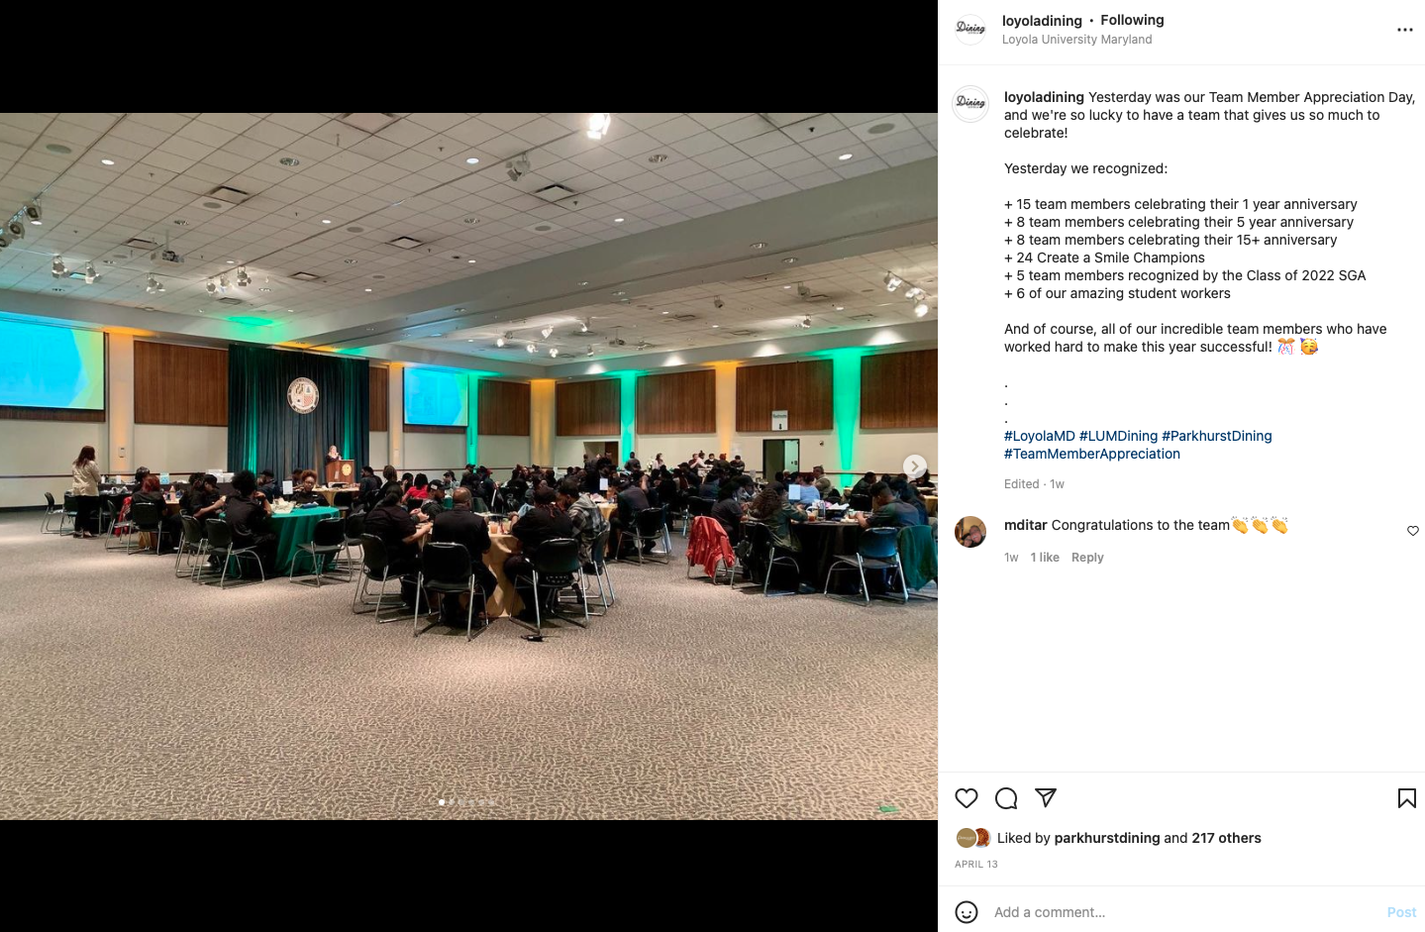Open comment bubble icon below the post
Image resolution: width=1425 pixels, height=932 pixels.
tap(1006, 798)
